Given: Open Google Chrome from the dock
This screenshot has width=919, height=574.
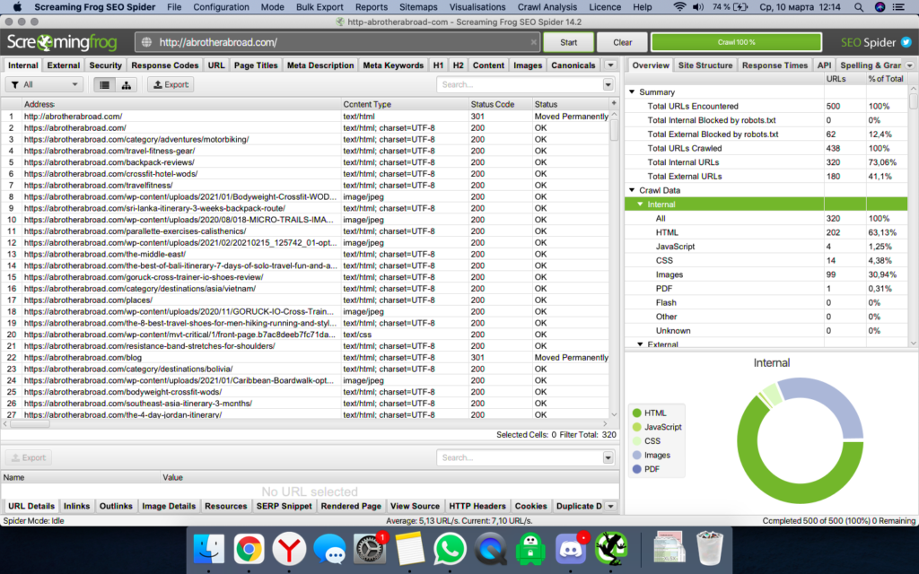Looking at the screenshot, I should [249, 549].
